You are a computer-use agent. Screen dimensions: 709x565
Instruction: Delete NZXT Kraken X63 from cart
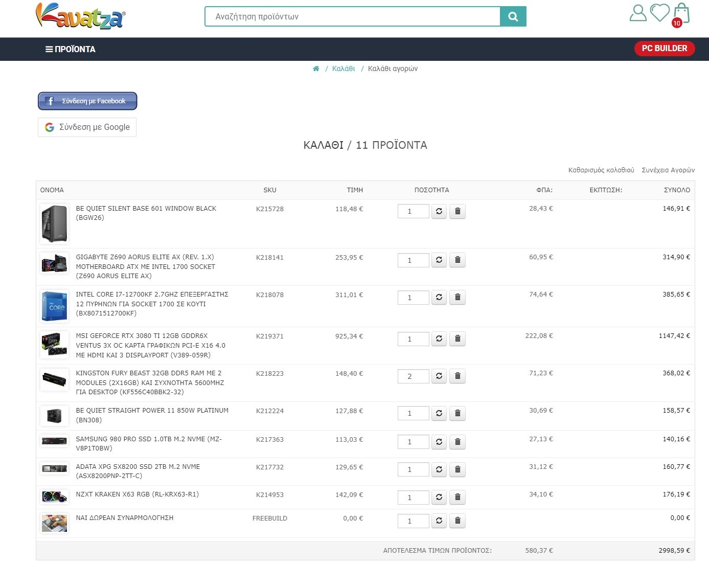pyautogui.click(x=458, y=498)
